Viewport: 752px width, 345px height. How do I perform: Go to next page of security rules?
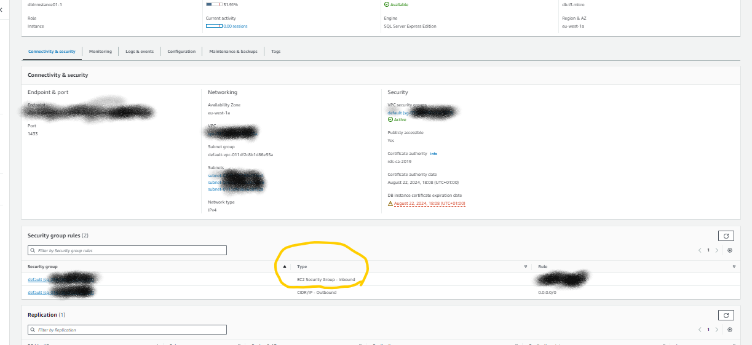coord(716,250)
